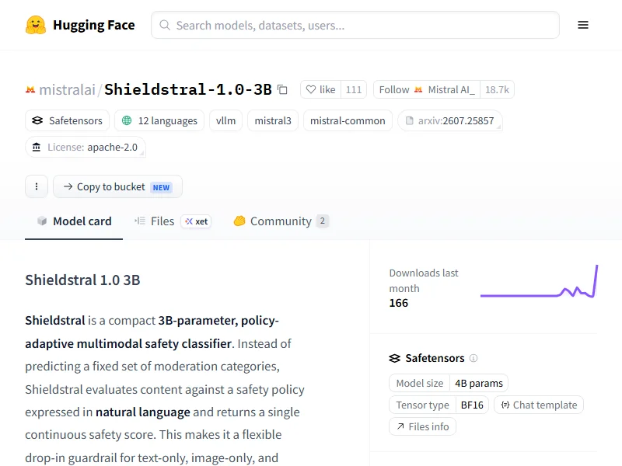Viewport: 622px width, 466px height.
Task: Click the Downloads last month label
Action: click(424, 280)
